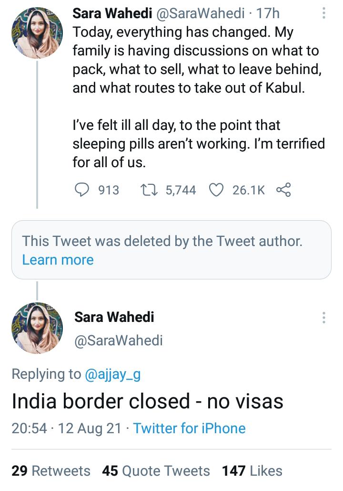This screenshot has height=491, width=343.
Task: Click the 17h timestamp on the first tweet
Action: pos(268,14)
